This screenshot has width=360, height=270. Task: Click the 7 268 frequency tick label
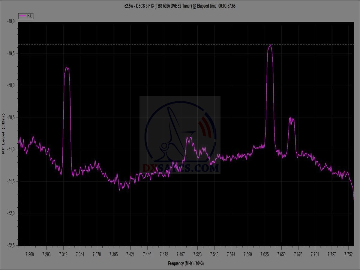click(x=29, y=254)
